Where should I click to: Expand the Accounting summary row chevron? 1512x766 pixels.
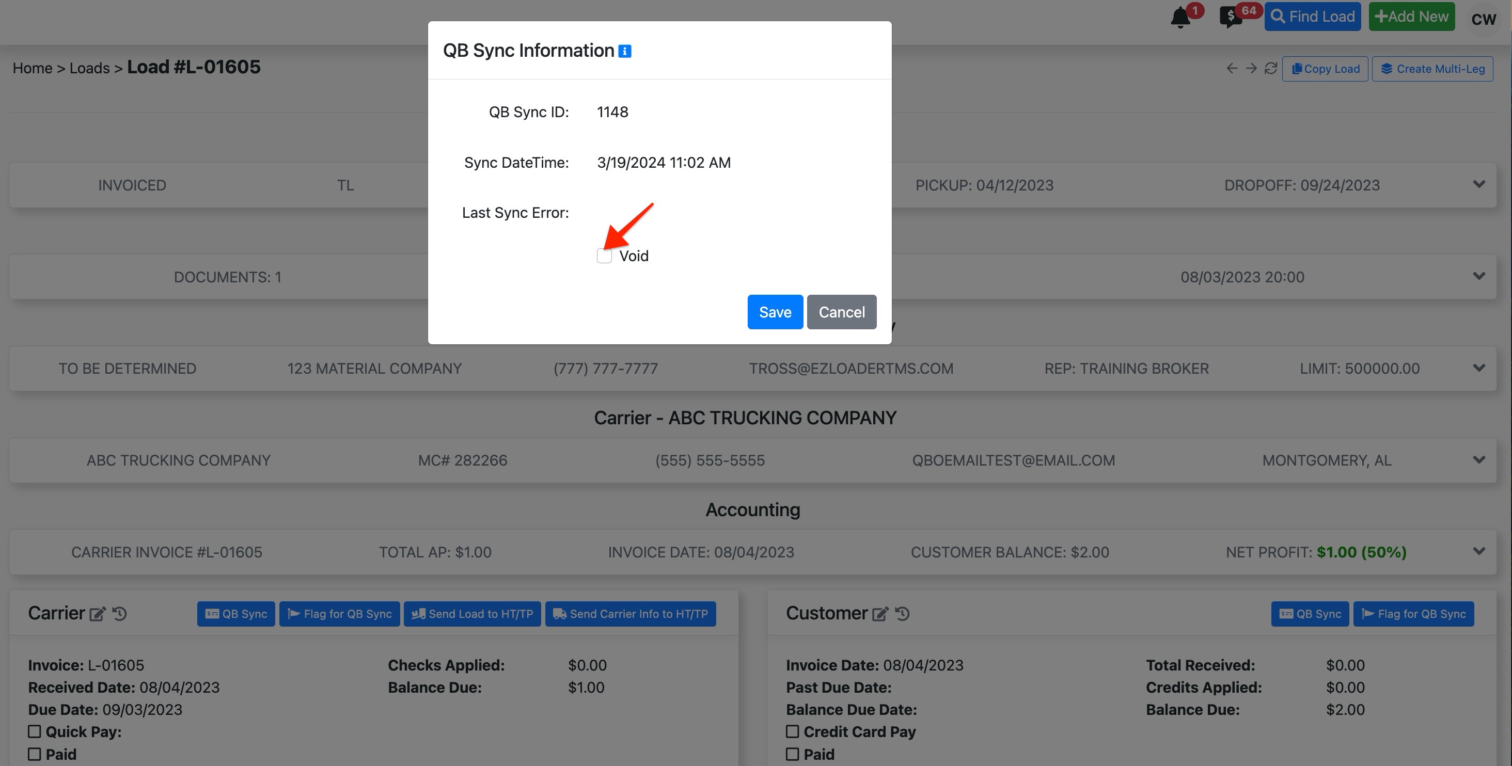pos(1478,551)
